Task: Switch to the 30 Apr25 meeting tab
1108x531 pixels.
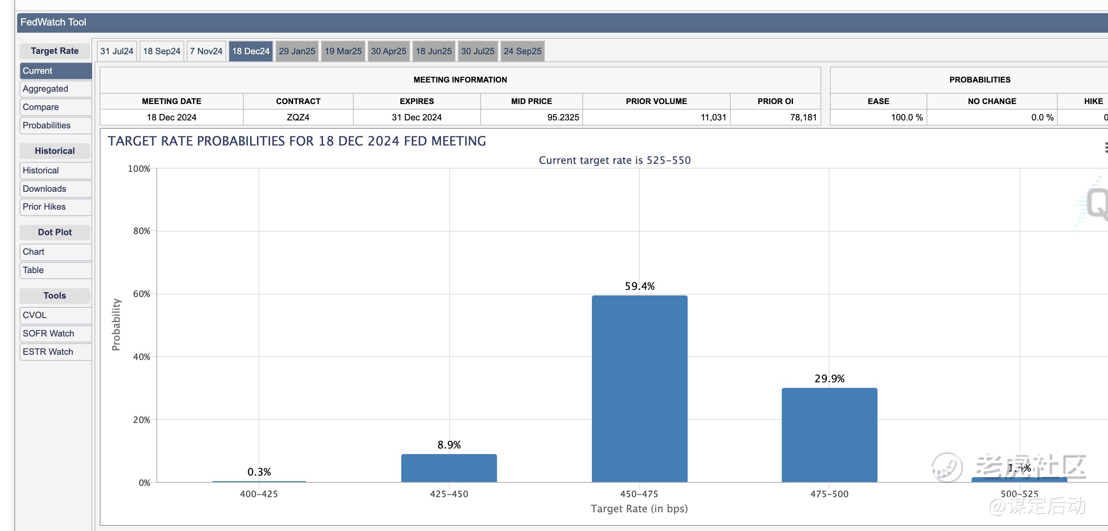Action: click(x=388, y=51)
